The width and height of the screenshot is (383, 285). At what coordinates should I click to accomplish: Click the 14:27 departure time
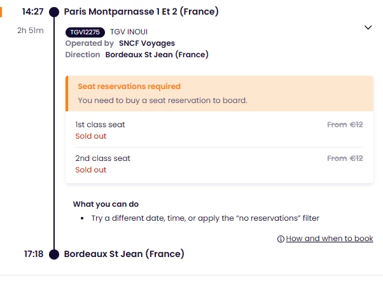coord(32,12)
